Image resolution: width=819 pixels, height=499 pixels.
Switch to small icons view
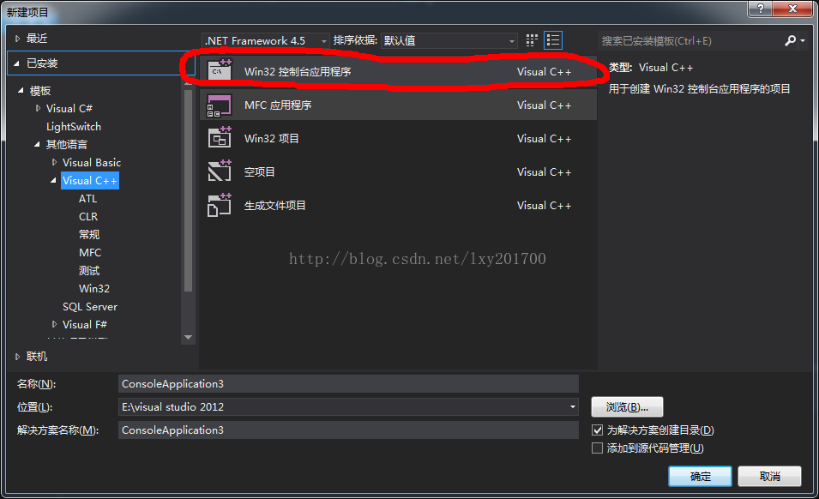[532, 40]
